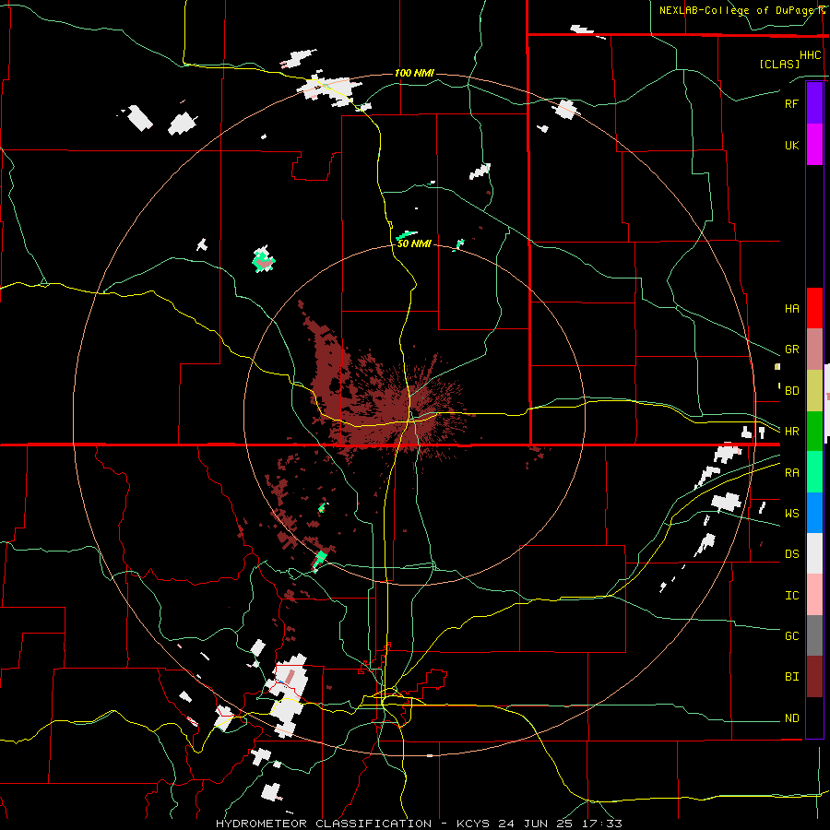Select the blue WS legend color swatch
Viewport: 830px width, 830px height.
pos(814,513)
